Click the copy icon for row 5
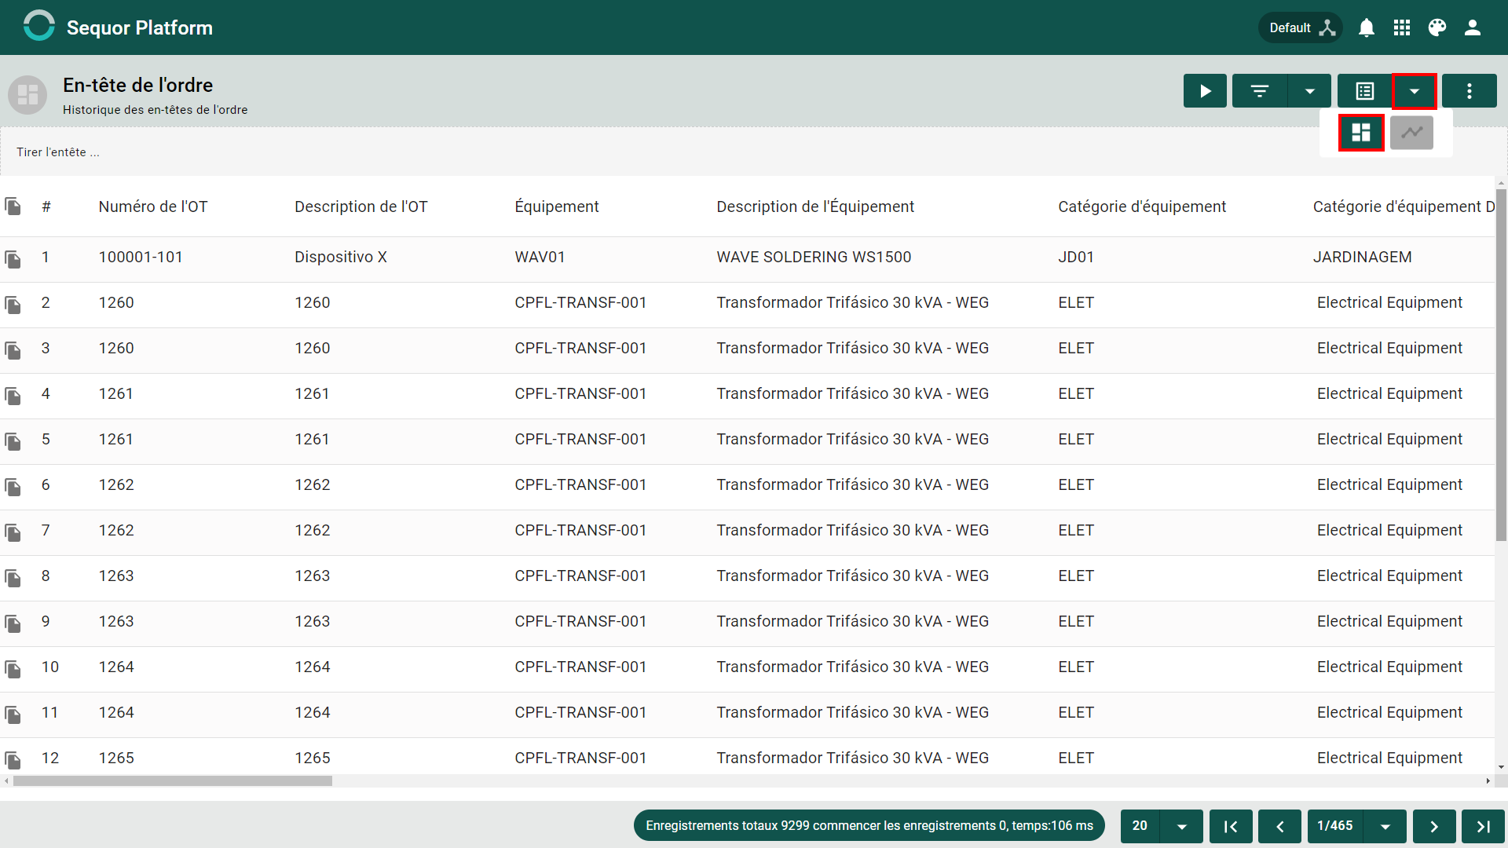This screenshot has width=1508, height=848. (13, 441)
